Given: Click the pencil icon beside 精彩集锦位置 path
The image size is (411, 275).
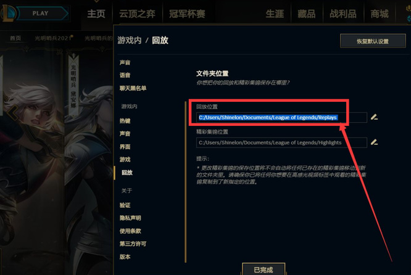Looking at the screenshot, I should point(374,142).
